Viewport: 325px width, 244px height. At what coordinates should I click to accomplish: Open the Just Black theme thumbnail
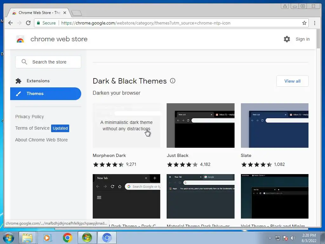point(201,125)
